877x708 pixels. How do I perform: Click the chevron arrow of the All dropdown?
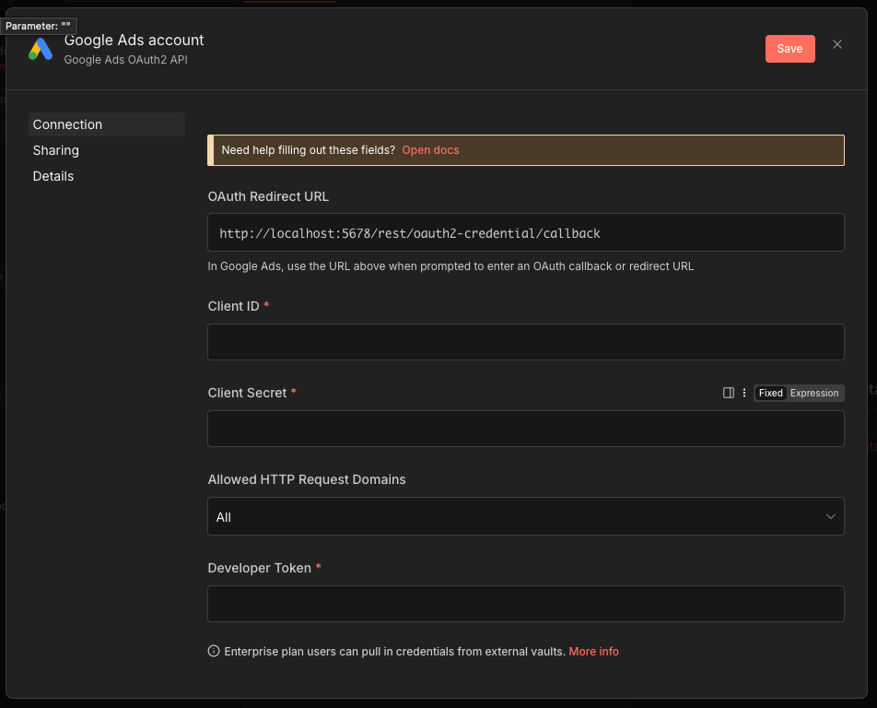coord(831,516)
